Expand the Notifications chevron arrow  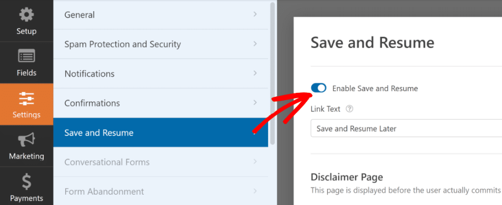[x=255, y=73]
